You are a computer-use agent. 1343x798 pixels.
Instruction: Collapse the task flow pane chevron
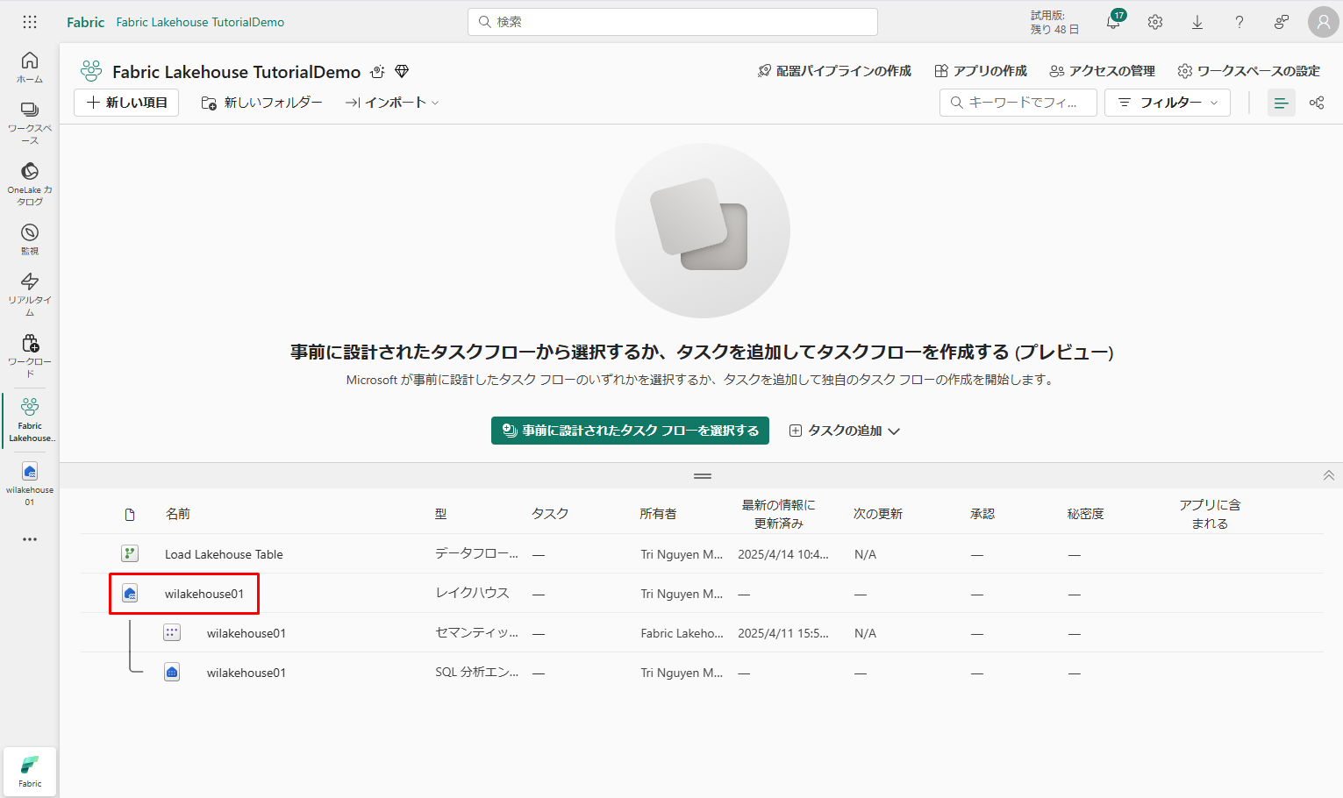coord(1328,475)
